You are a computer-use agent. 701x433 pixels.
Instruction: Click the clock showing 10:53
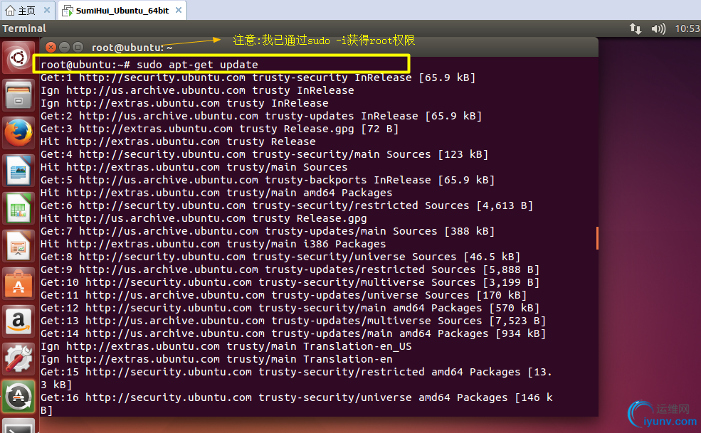click(x=687, y=28)
